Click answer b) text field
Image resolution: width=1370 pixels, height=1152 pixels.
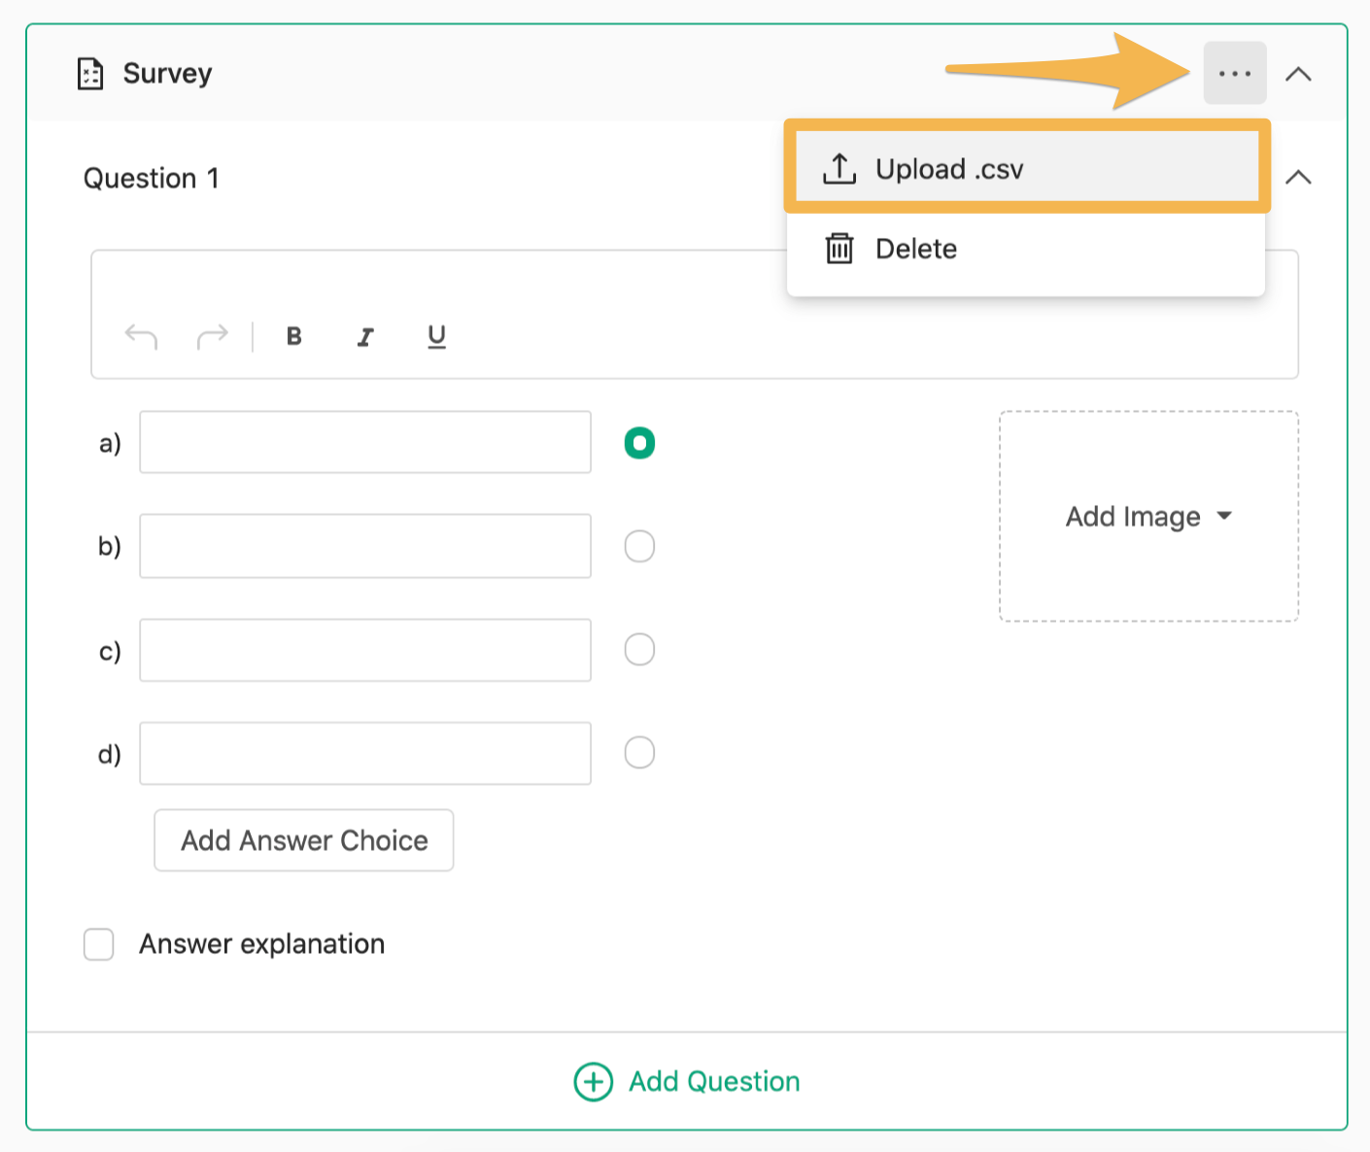pyautogui.click(x=365, y=546)
